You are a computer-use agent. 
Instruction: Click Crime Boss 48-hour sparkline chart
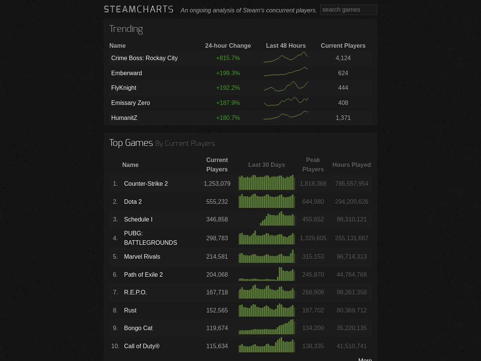(x=286, y=58)
